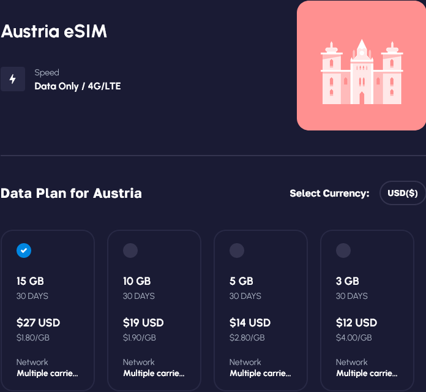This screenshot has width=426, height=392.
Task: Select the 3 GB plan radio button
Action: click(x=343, y=250)
